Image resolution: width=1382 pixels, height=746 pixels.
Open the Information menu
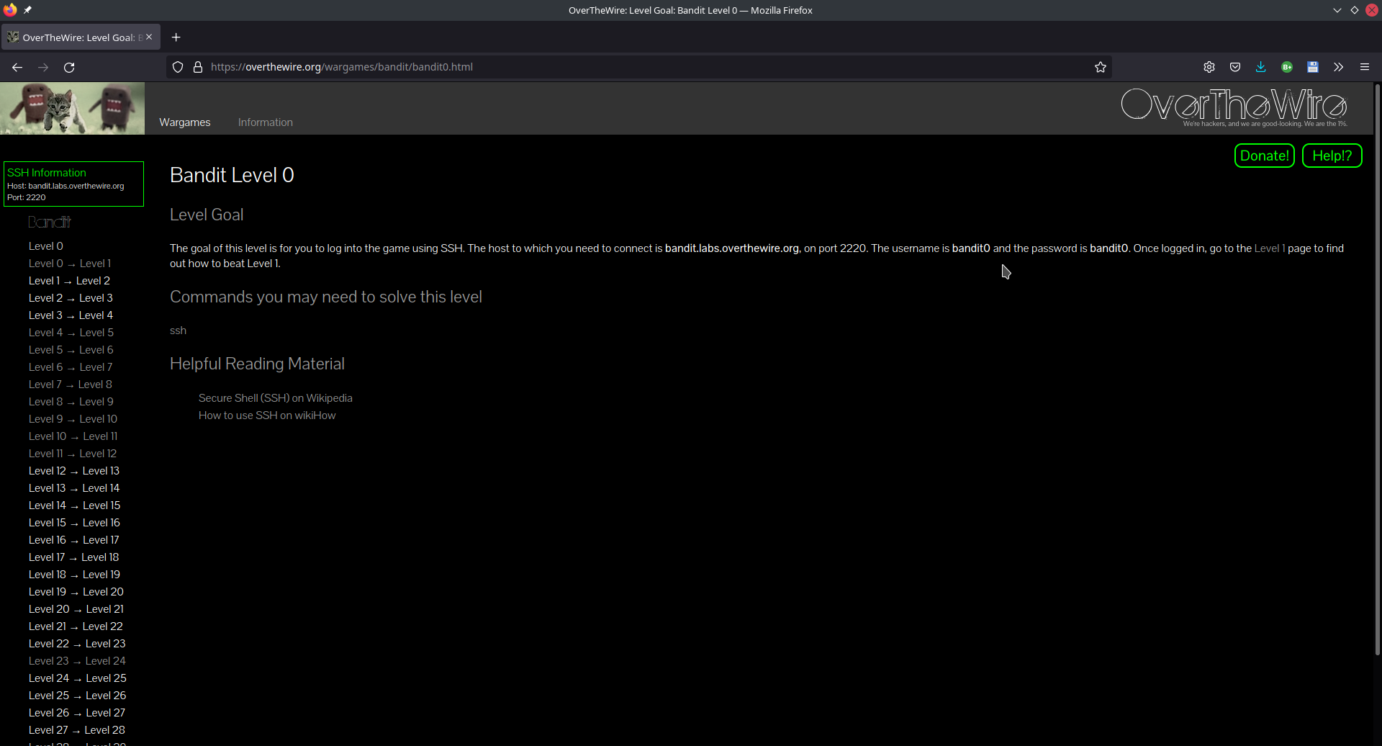coord(266,122)
